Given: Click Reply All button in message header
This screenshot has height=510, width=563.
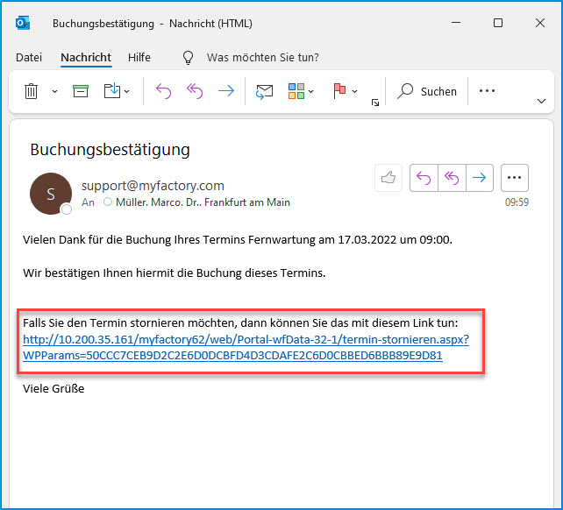Looking at the screenshot, I should pos(452,178).
